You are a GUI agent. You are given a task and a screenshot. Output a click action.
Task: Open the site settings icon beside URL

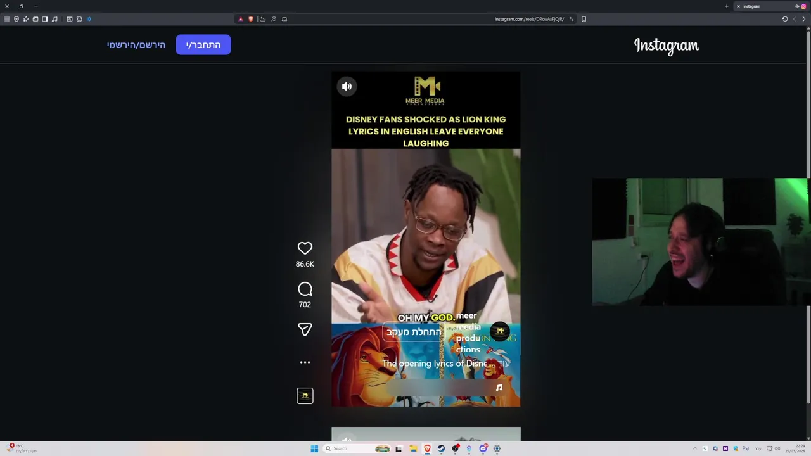tap(572, 19)
